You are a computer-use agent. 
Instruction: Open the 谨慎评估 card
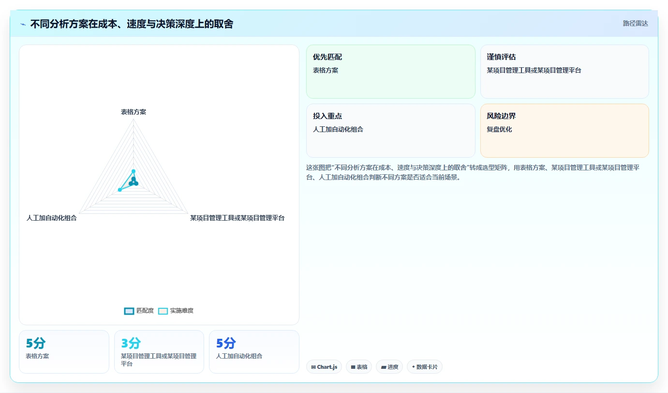(564, 72)
